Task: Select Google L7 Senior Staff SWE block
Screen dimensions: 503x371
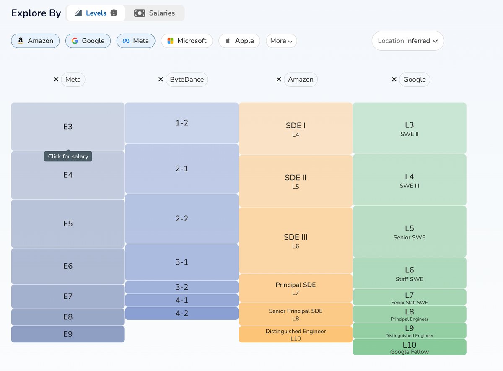Action: pos(410,297)
